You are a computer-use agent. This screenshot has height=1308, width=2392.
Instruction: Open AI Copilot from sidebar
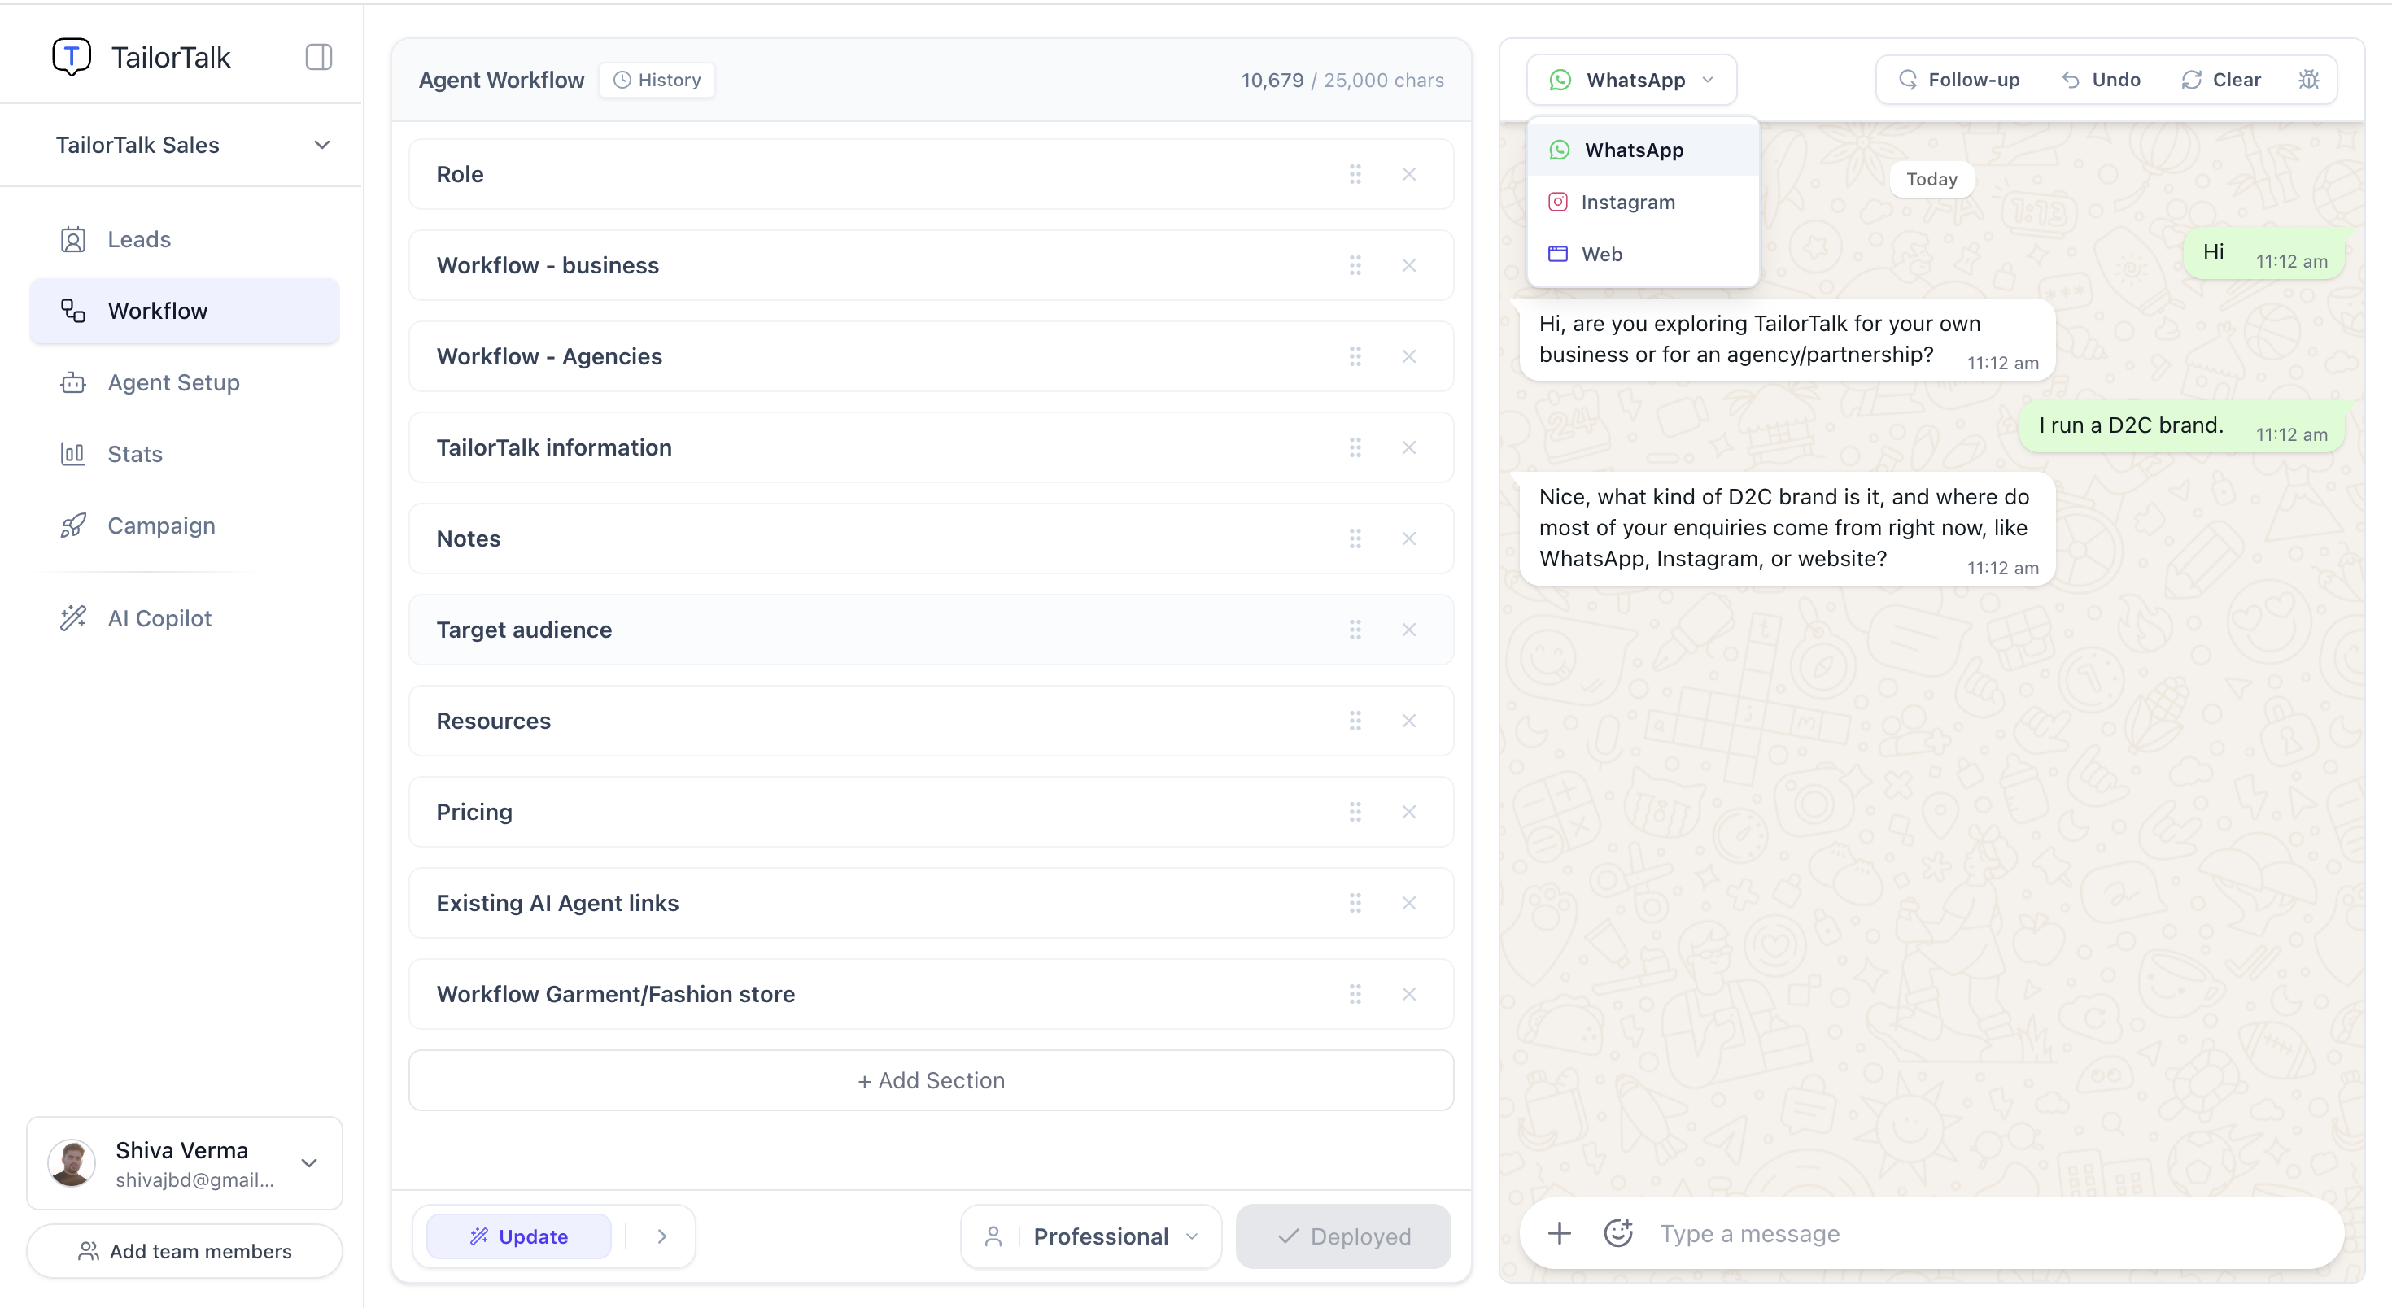(x=185, y=618)
